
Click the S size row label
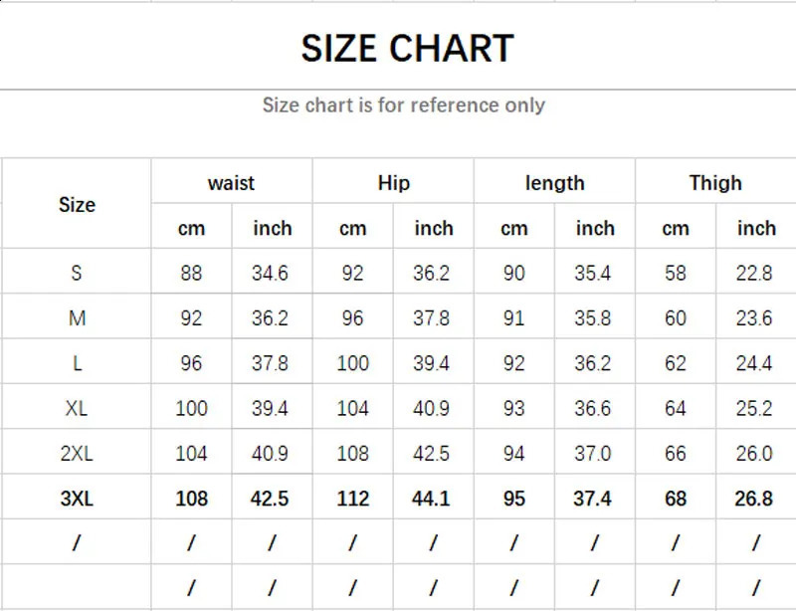(77, 273)
